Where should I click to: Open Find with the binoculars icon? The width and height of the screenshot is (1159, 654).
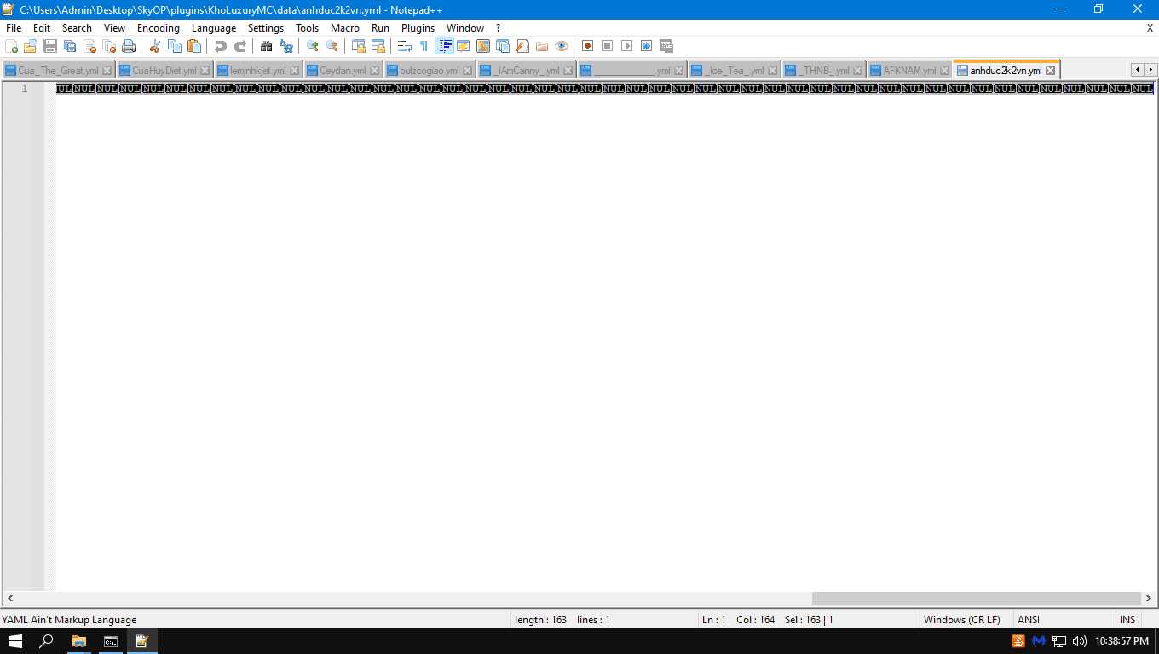click(x=267, y=46)
